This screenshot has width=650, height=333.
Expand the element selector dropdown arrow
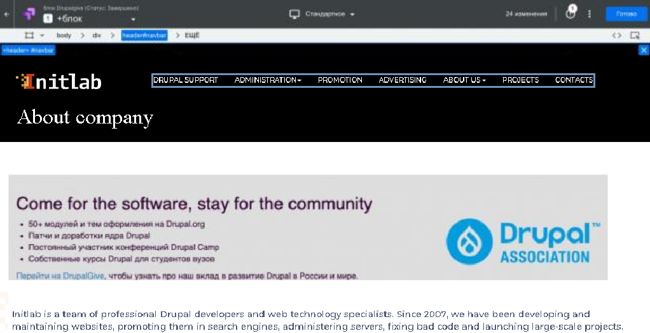click(x=42, y=35)
